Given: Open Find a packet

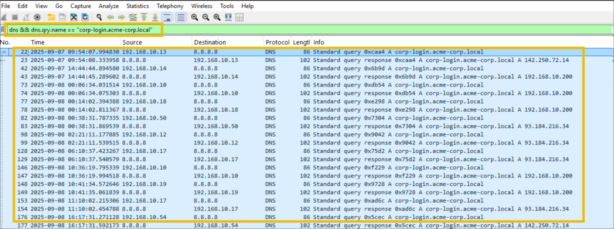Looking at the screenshot, I should pyautogui.click(x=99, y=18).
